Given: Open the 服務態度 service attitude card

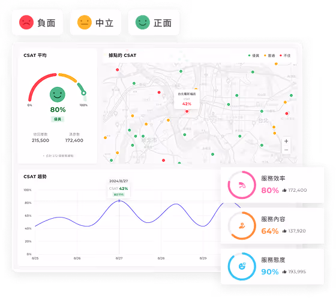Looking at the screenshot, I should coord(272,267).
